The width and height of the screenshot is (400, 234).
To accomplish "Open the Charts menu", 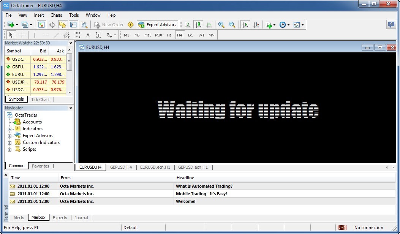I will (56, 15).
